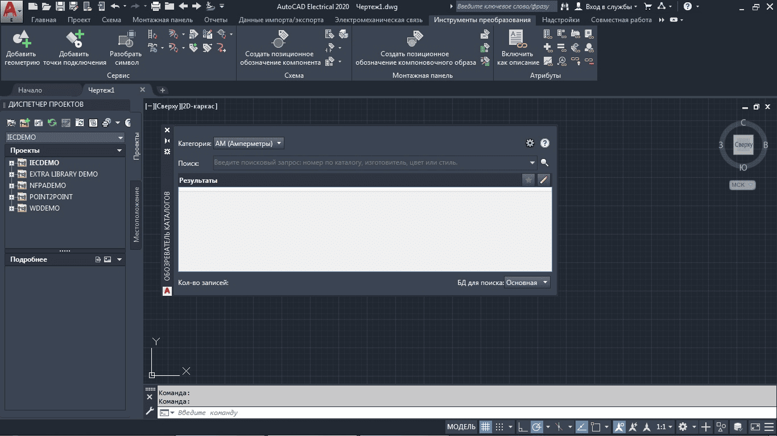Click the Plot printer icon
Viewport: 777px width, 436px height.
click(x=156, y=6)
